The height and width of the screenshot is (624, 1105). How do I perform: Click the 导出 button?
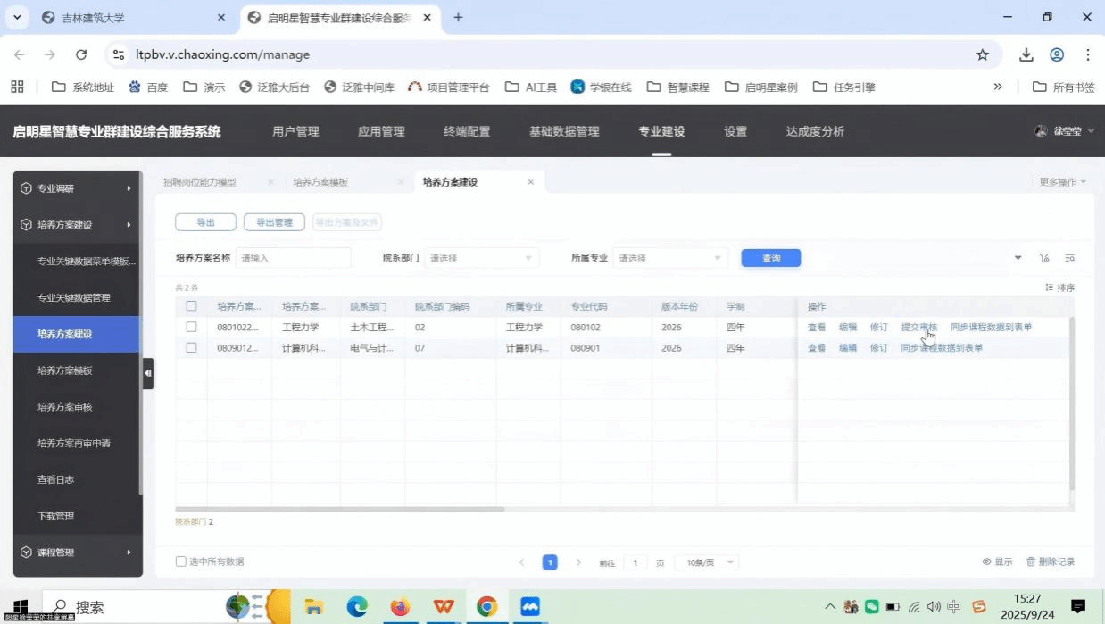(x=205, y=222)
